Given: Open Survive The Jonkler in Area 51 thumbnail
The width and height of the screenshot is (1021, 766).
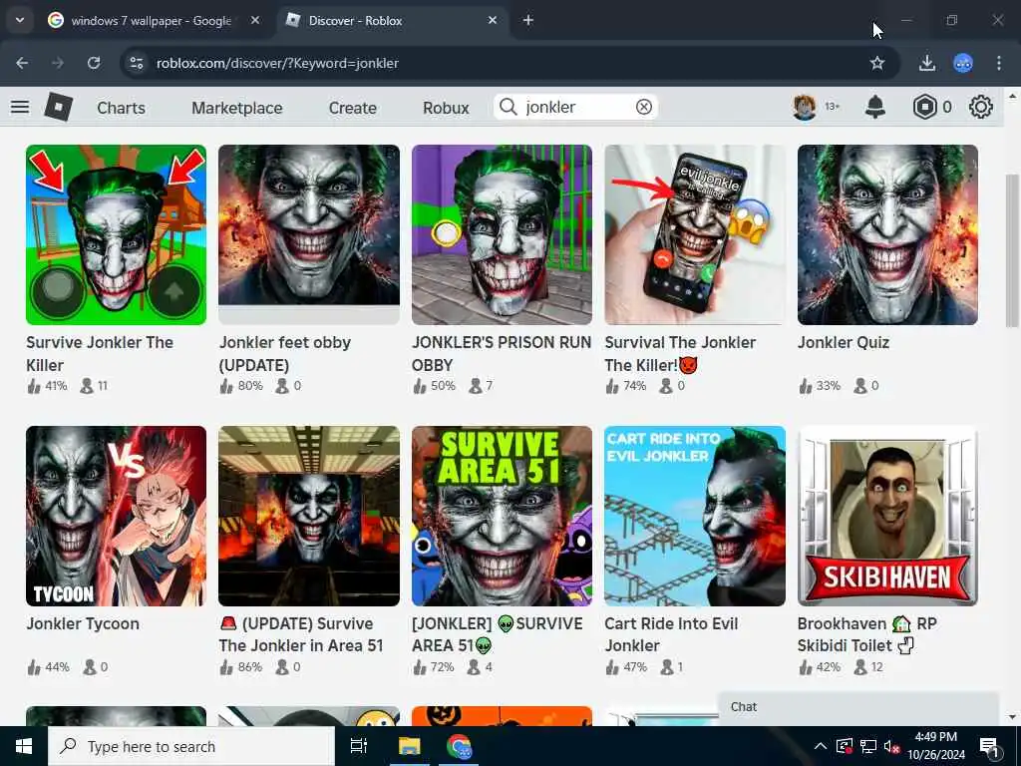Looking at the screenshot, I should coord(309,516).
